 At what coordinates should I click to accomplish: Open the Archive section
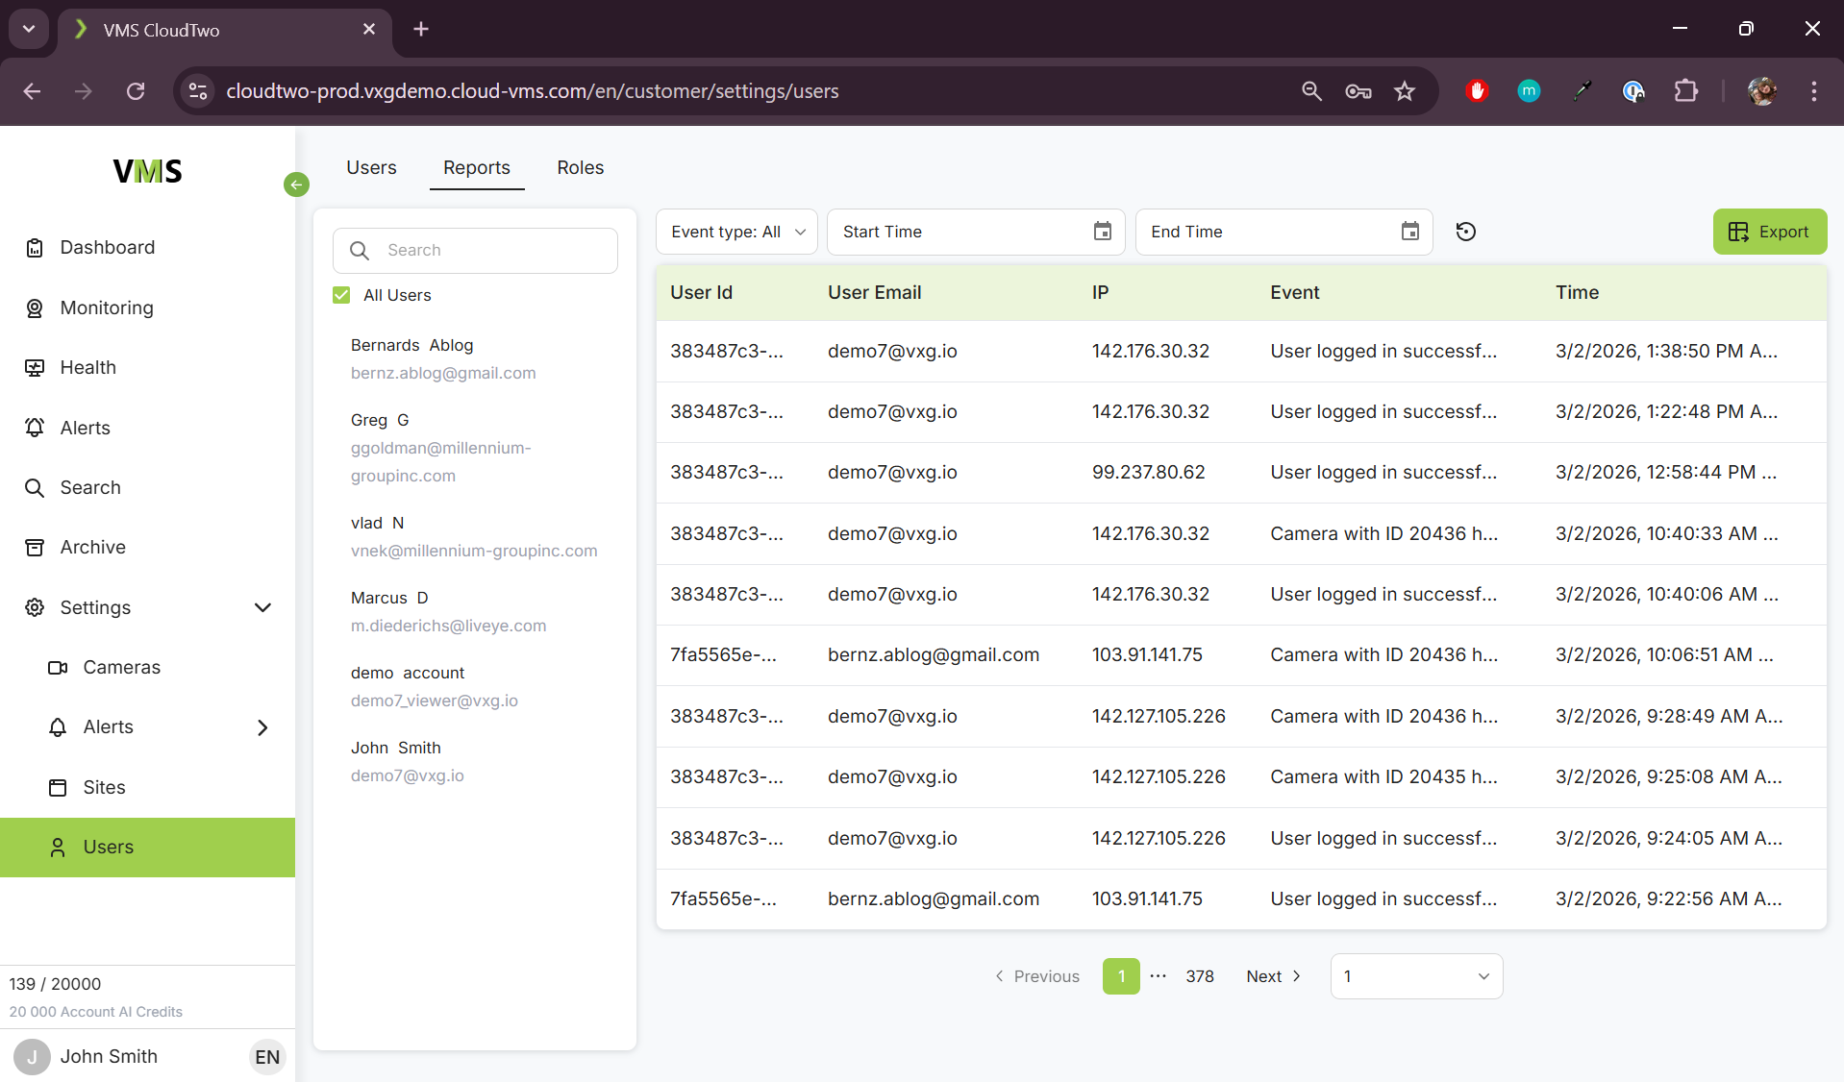[x=92, y=548]
